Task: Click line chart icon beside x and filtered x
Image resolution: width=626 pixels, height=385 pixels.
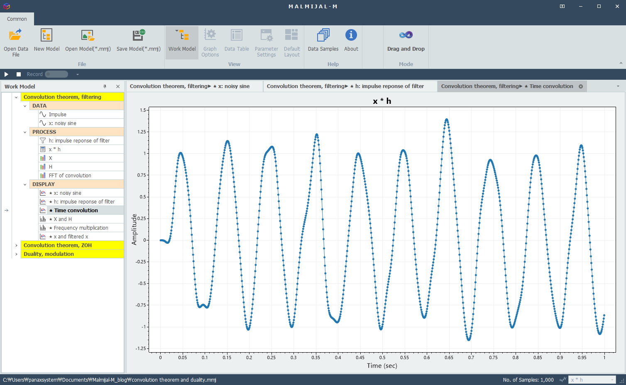Action: [43, 236]
